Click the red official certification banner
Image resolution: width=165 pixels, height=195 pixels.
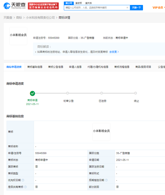click(43, 6)
